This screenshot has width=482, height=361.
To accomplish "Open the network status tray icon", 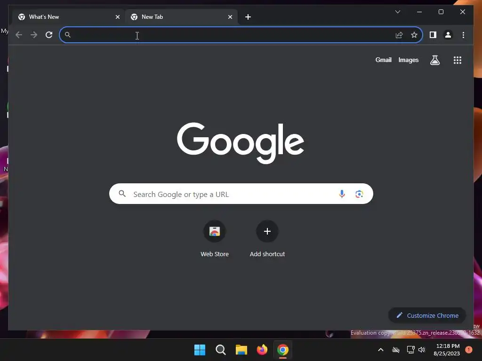I will point(410,350).
